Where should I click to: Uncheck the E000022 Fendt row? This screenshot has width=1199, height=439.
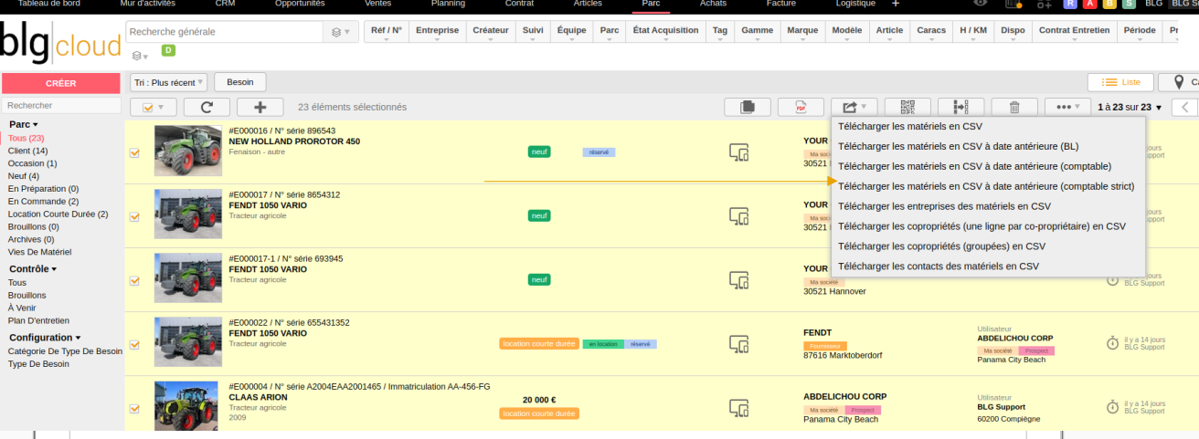click(135, 344)
